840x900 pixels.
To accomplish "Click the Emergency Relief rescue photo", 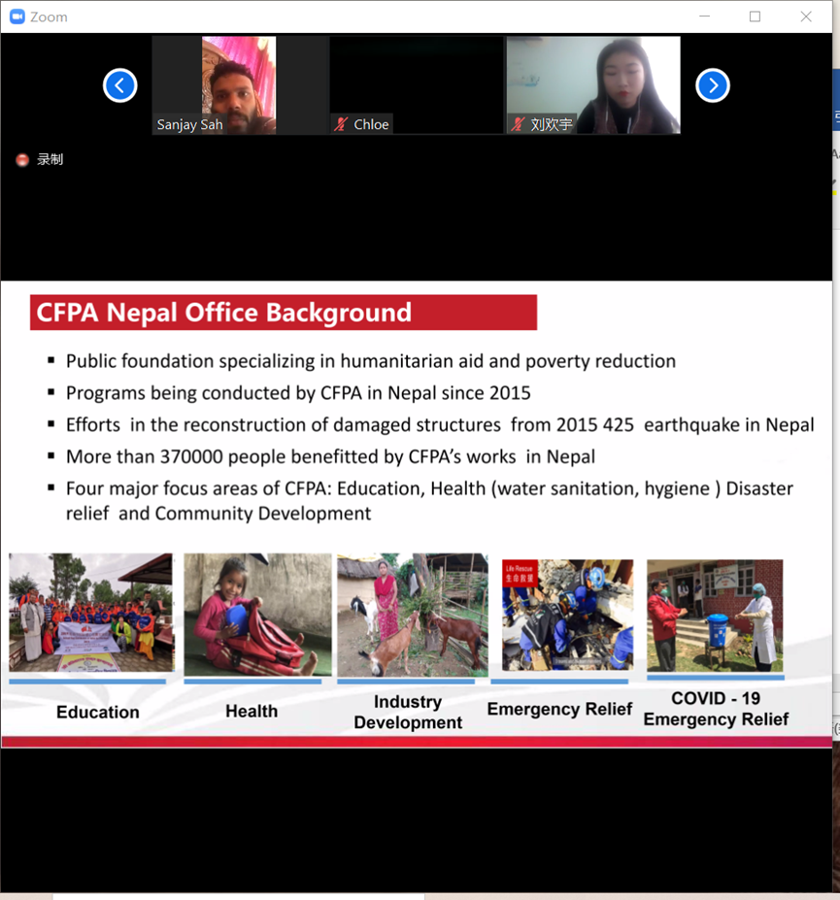I will [x=567, y=615].
